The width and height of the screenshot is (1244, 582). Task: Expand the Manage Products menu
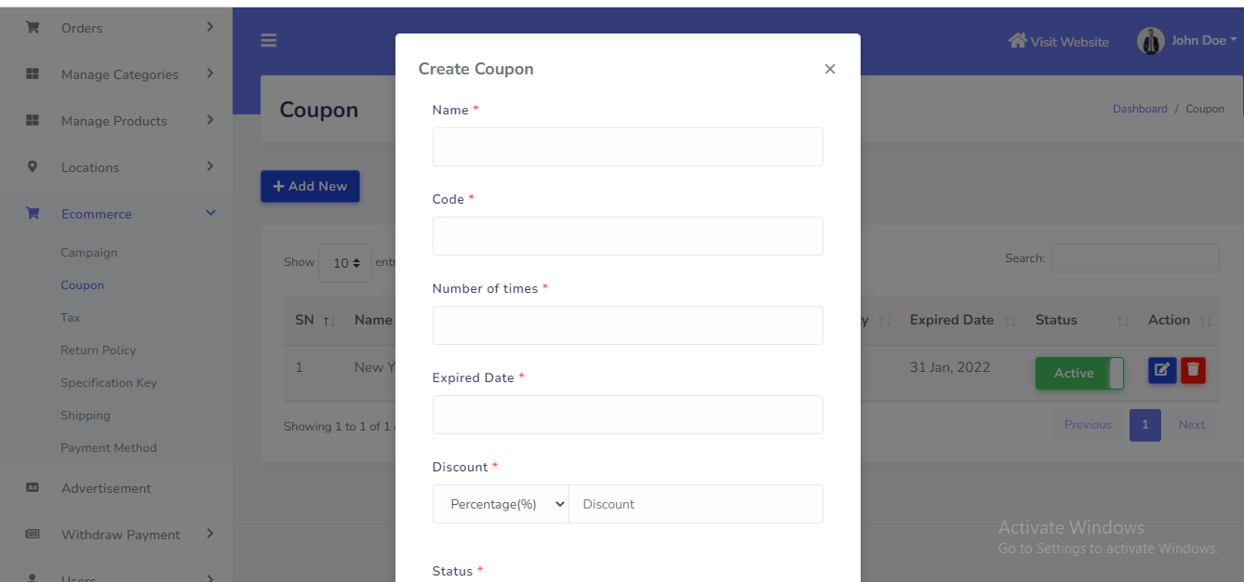[x=210, y=121]
